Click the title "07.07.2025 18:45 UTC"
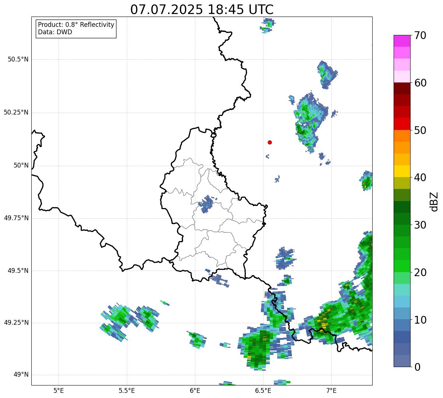 [202, 10]
